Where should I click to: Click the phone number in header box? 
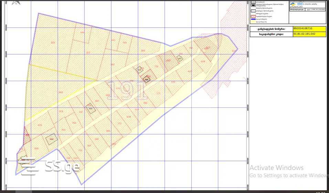click(316, 10)
